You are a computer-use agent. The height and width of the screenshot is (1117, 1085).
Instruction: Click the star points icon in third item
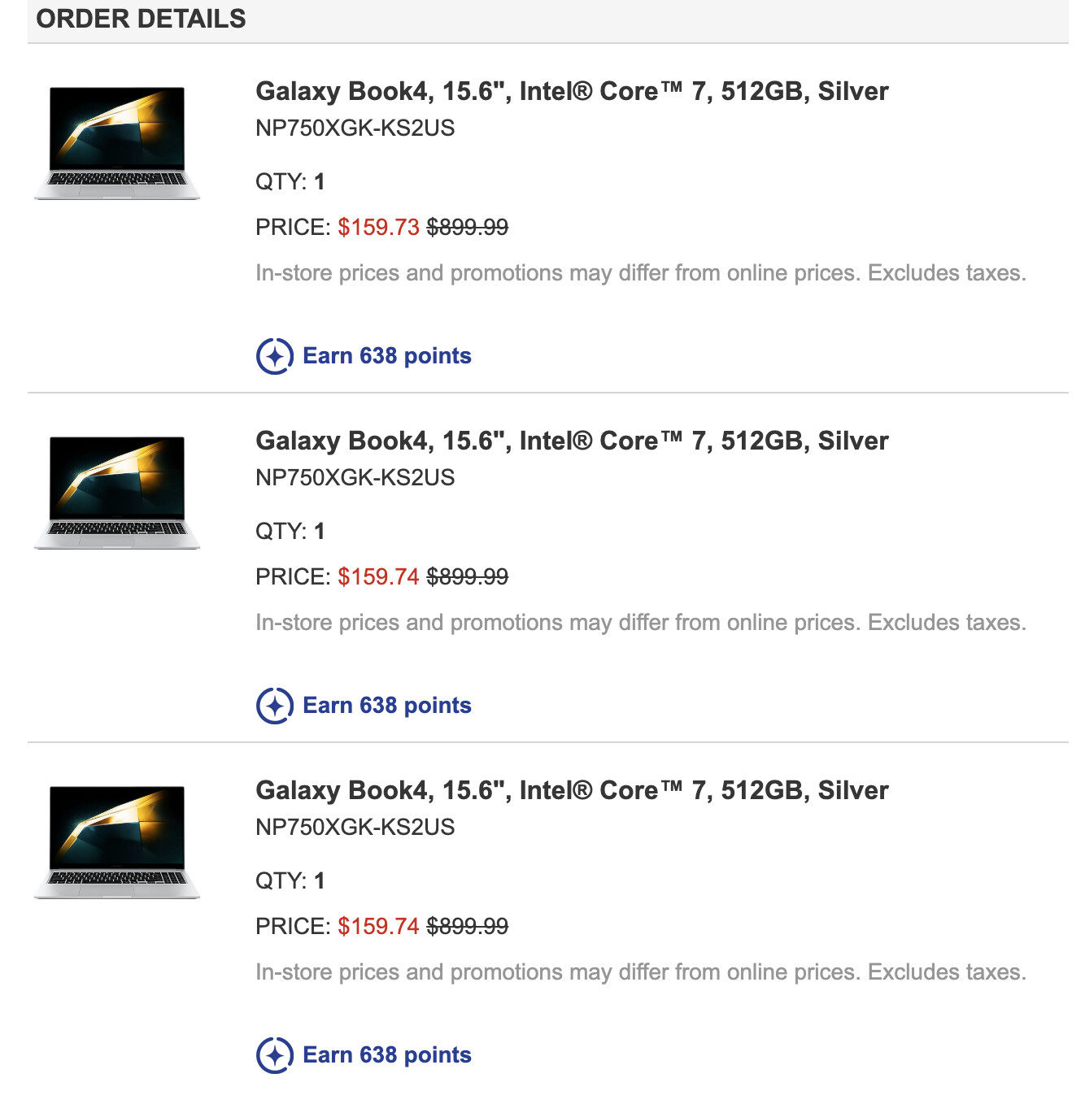click(275, 1055)
